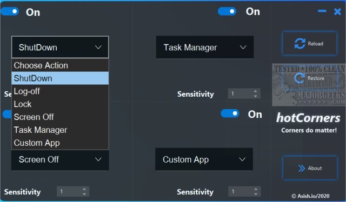The width and height of the screenshot is (346, 202).
Task: Click the Reload circular arrows icon
Action: point(300,43)
